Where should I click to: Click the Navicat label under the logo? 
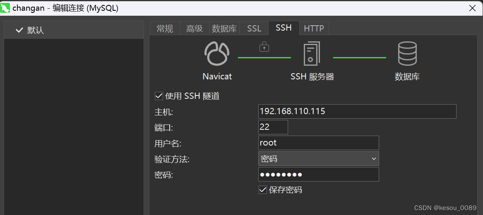tap(217, 76)
